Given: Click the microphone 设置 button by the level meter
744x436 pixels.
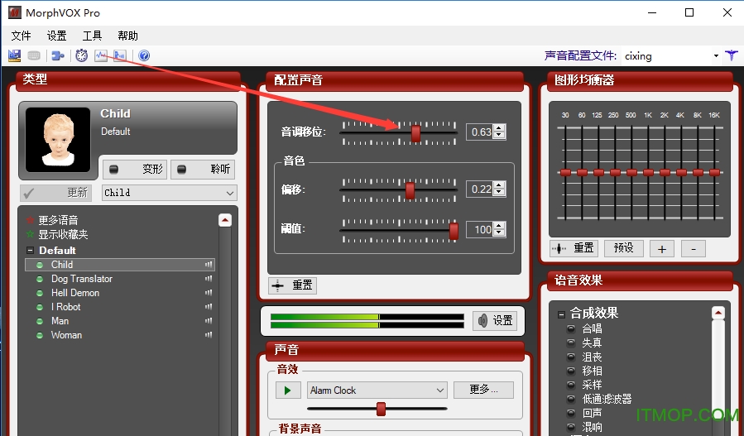Looking at the screenshot, I should pyautogui.click(x=495, y=321).
